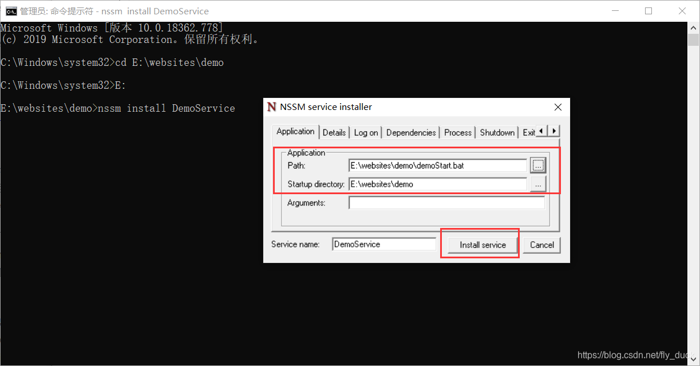700x366 pixels.
Task: Click the 'Arguments:' label
Action: coord(306,203)
